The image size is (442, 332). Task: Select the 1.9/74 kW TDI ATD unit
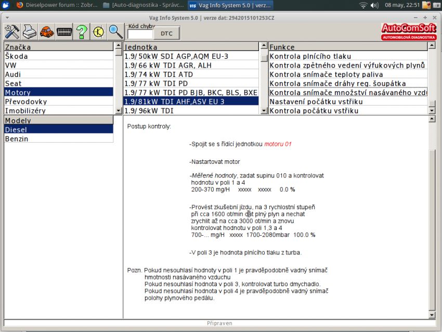pos(190,74)
